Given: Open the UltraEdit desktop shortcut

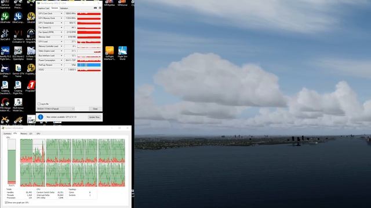Looking at the screenshot, I should [31, 18].
